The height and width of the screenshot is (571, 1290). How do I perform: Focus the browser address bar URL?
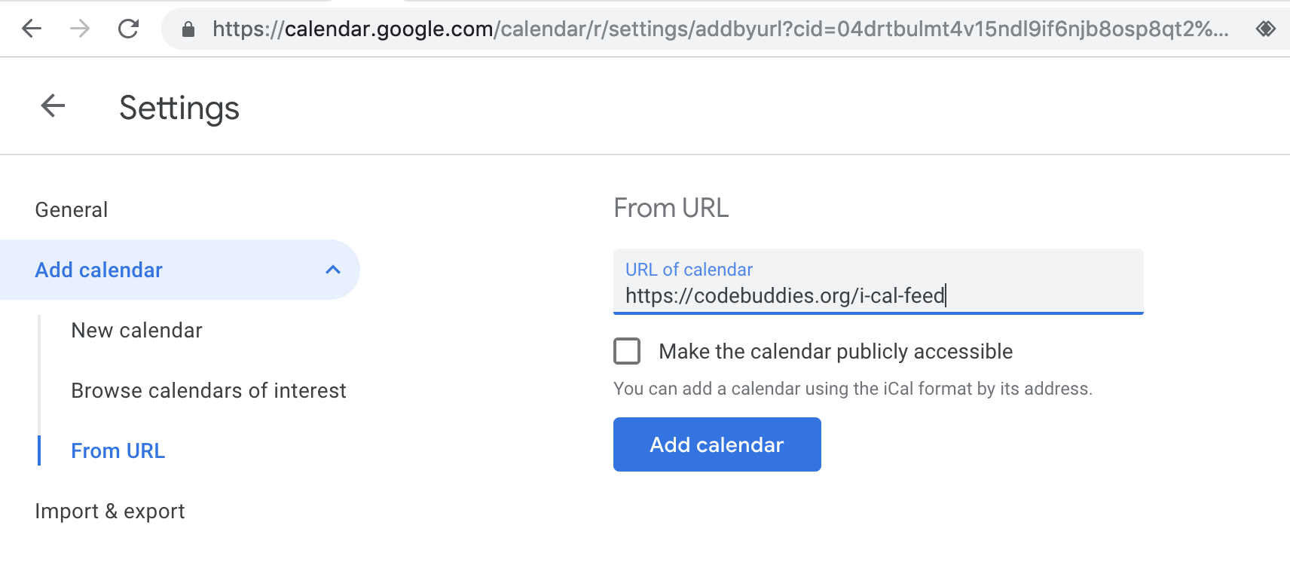click(x=720, y=29)
